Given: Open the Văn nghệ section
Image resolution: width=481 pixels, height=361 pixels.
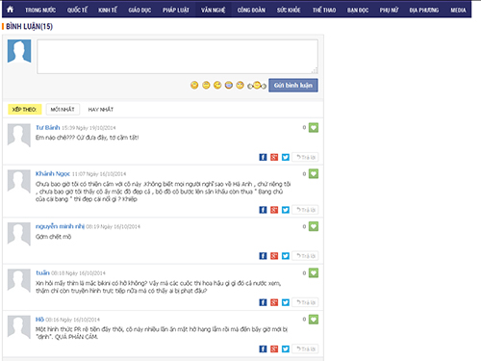Looking at the screenshot, I should pyautogui.click(x=214, y=10).
